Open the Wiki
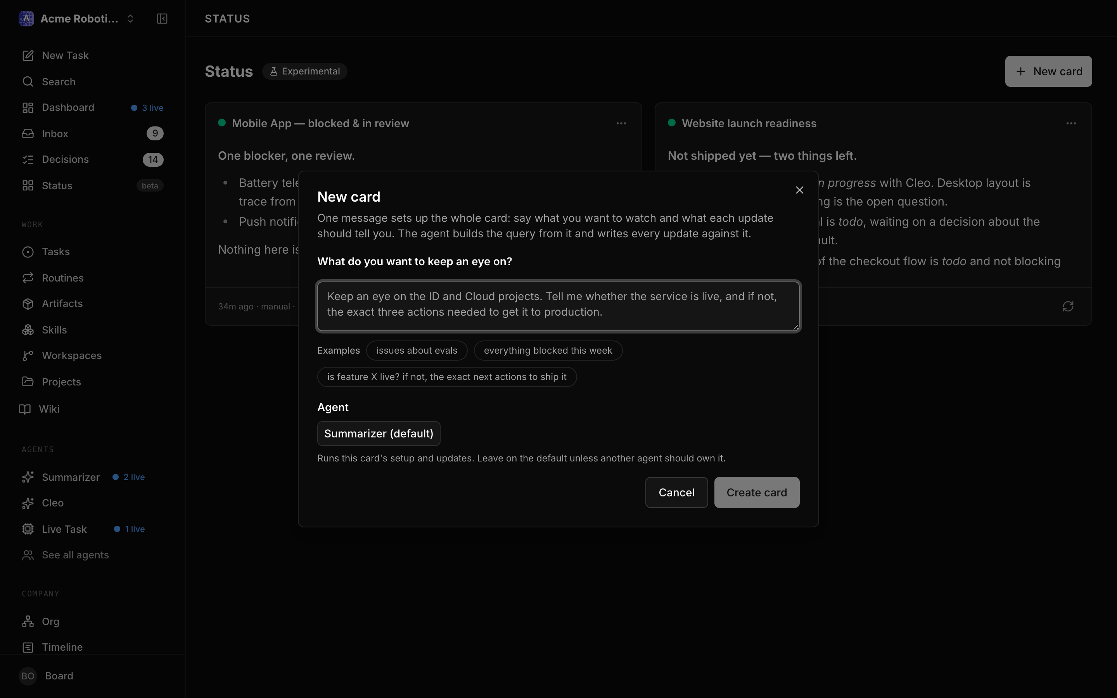1117x698 pixels. pos(92,409)
